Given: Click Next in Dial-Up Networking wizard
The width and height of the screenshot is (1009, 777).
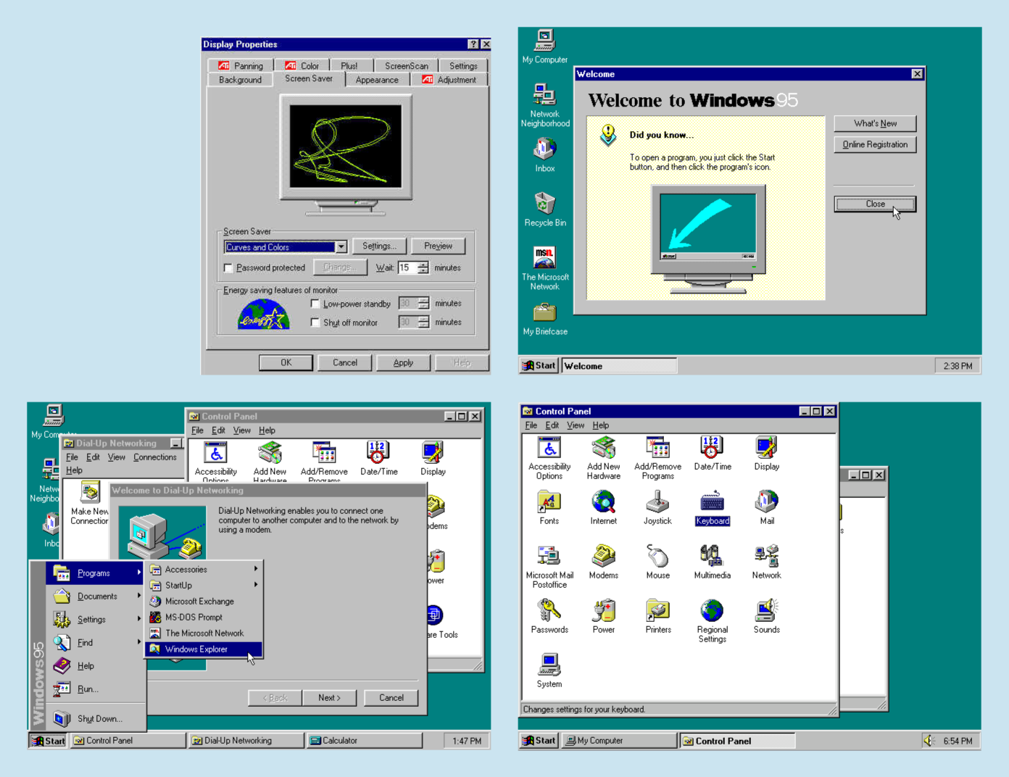Looking at the screenshot, I should coord(329,697).
